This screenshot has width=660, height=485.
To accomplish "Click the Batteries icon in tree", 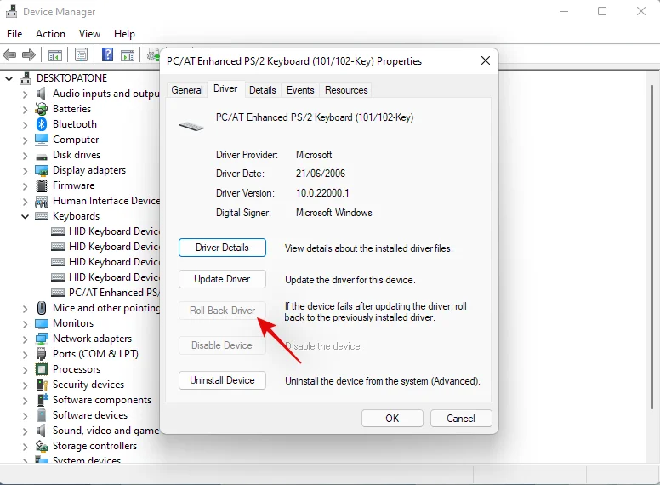I will [42, 109].
